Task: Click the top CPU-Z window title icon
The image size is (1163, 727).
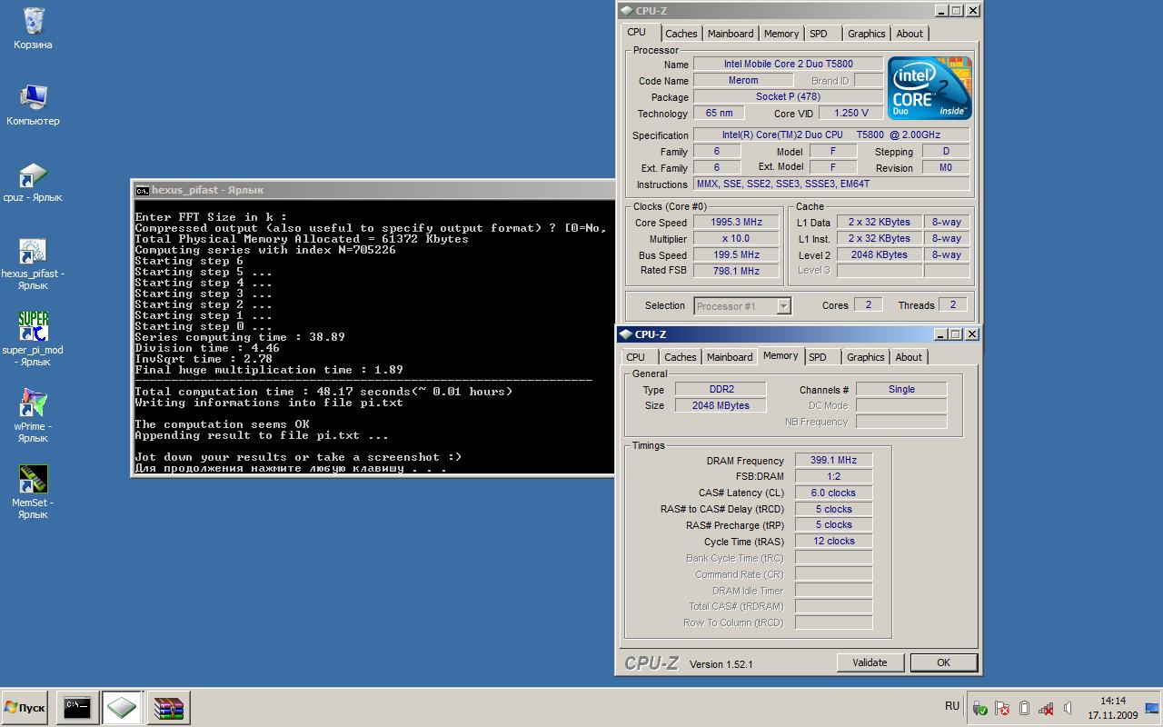Action: click(x=626, y=11)
